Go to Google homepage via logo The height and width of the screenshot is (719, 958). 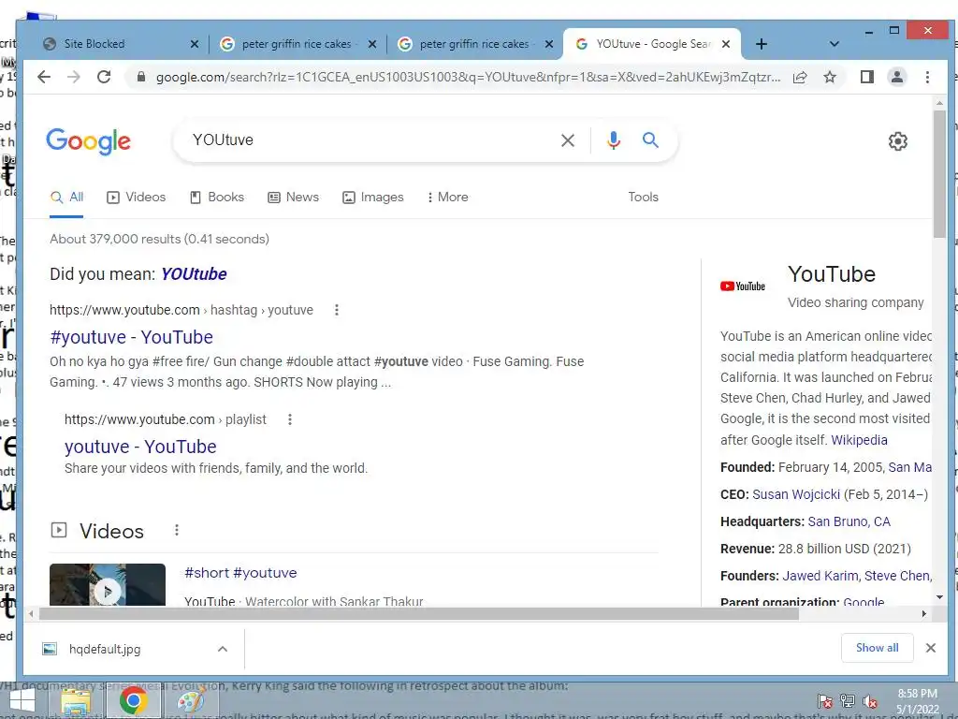[x=89, y=141]
